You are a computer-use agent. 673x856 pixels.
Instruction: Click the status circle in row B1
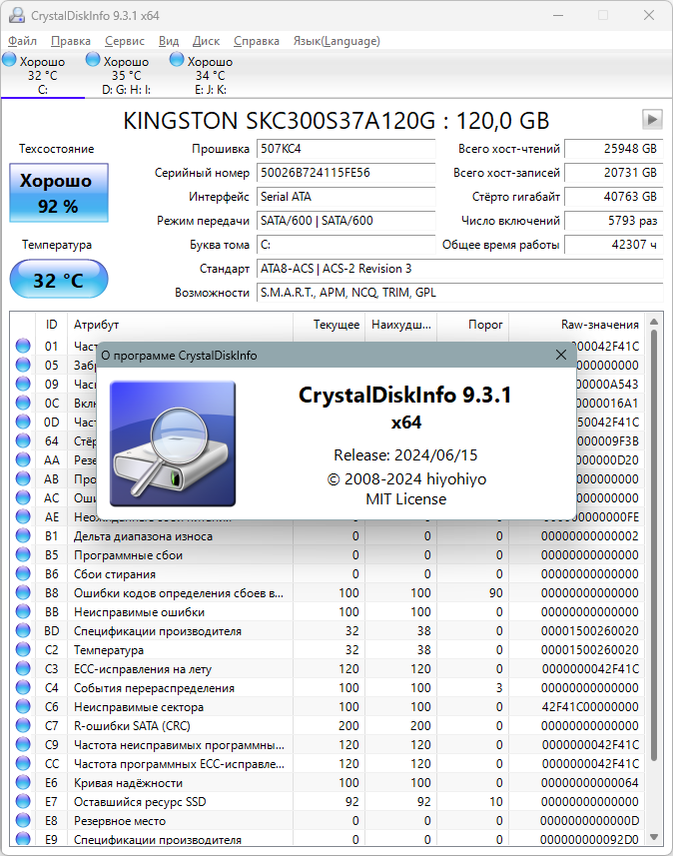point(23,535)
